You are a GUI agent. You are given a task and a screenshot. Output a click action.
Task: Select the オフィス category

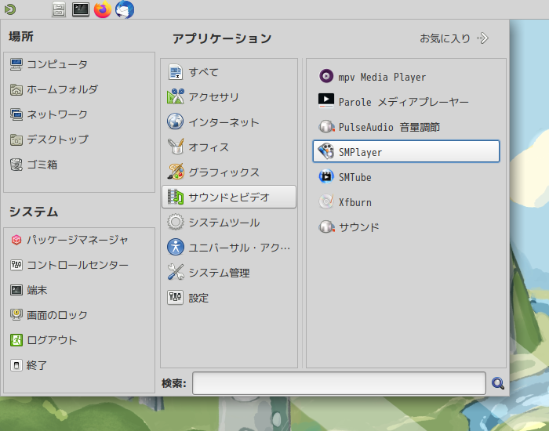pyautogui.click(x=229, y=147)
